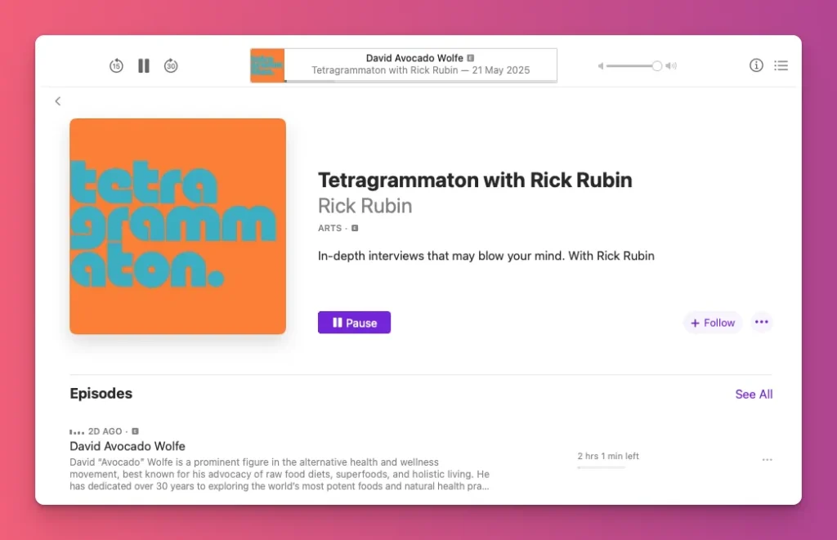Click the show description In-depth interviews text
837x540 pixels.
486,256
